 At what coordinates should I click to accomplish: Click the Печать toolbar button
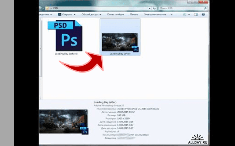pos(134,15)
